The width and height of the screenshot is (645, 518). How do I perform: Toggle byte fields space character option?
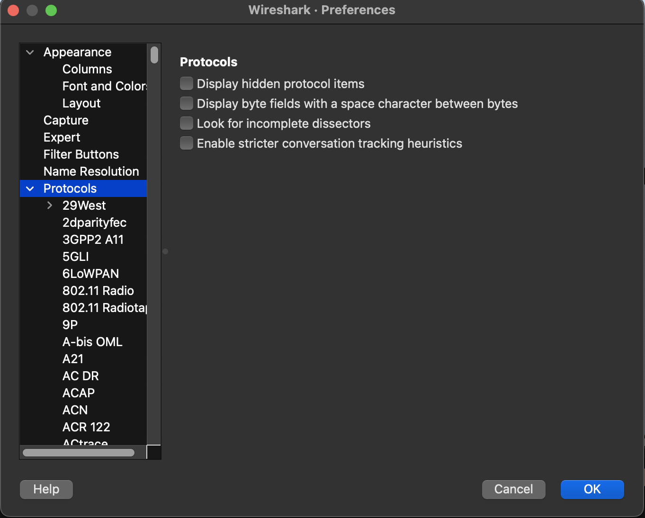187,104
